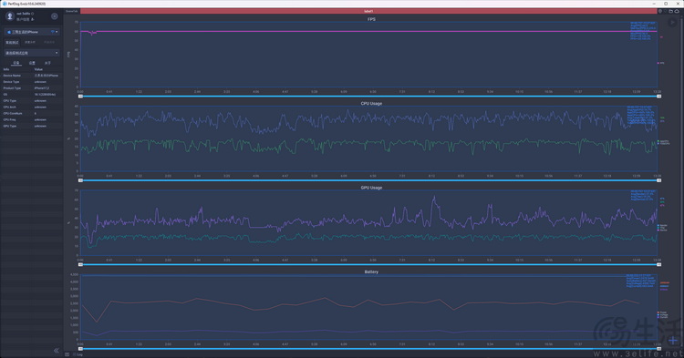Open the folder icon in top-right toolbar
The width and height of the screenshot is (684, 358).
(x=671, y=11)
